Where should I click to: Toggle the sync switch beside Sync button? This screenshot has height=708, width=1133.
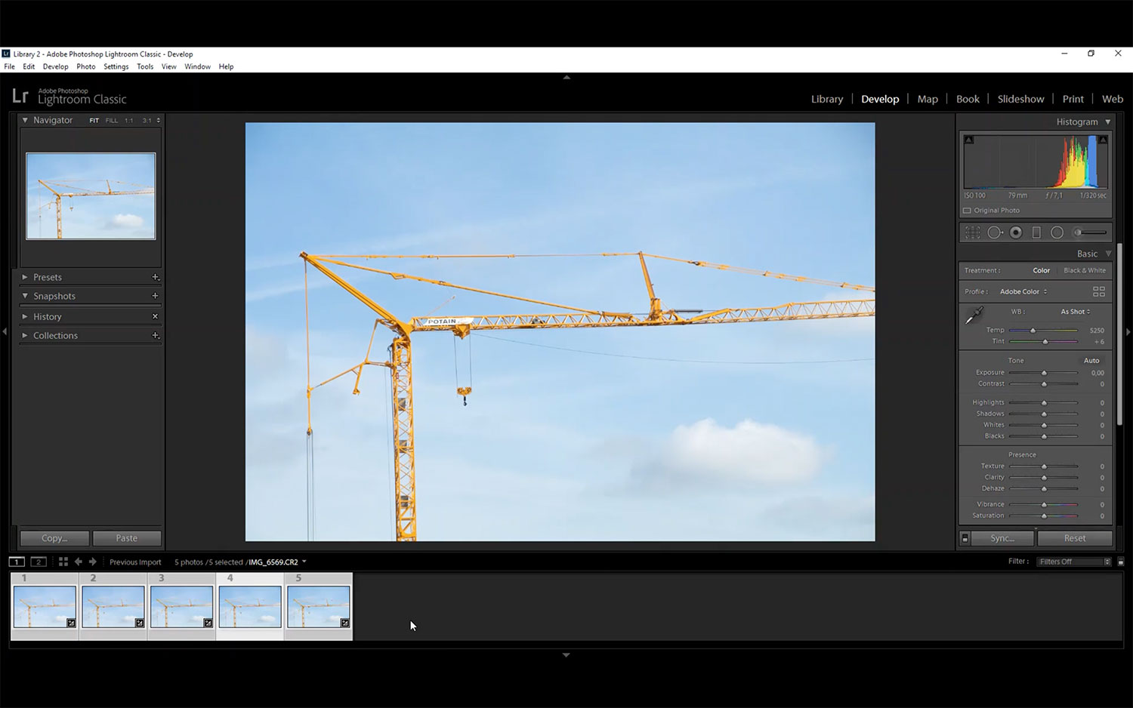coord(965,538)
